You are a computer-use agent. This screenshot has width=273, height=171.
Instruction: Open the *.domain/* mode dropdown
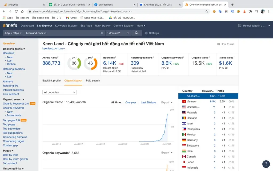(118, 33)
